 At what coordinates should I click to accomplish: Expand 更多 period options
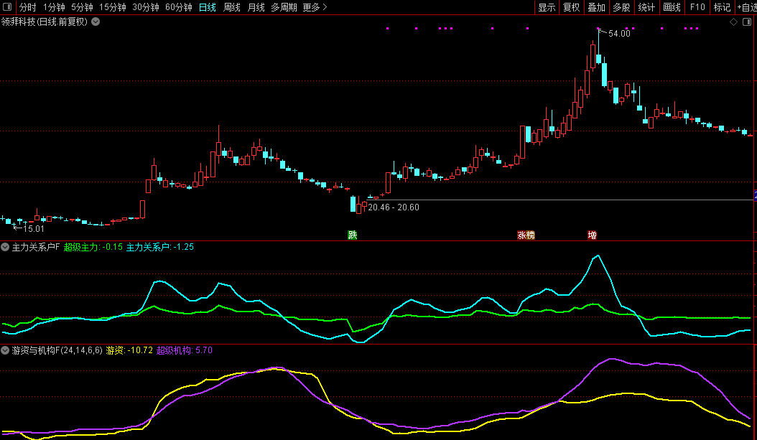point(315,7)
